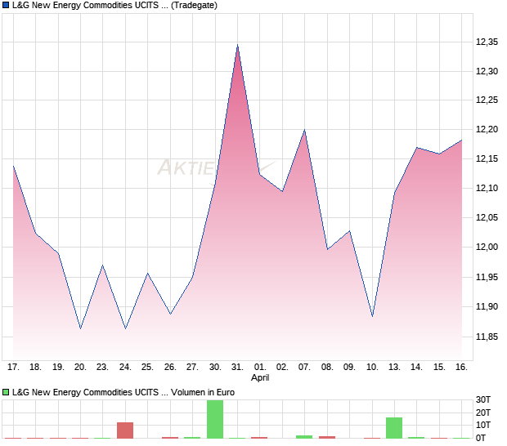The width and height of the screenshot is (507, 446).
Task: Click the 'April' month label
Action: click(260, 377)
